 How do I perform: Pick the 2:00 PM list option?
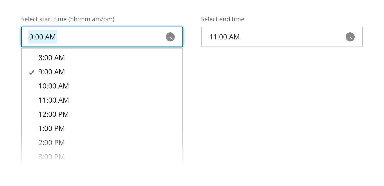52,143
